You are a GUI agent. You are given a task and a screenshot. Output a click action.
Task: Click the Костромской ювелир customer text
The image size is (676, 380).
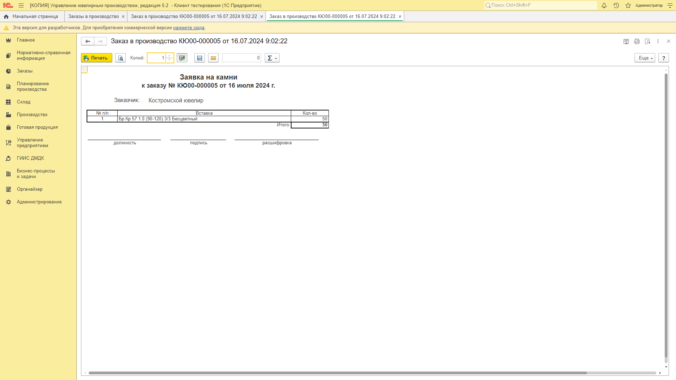coord(176,101)
